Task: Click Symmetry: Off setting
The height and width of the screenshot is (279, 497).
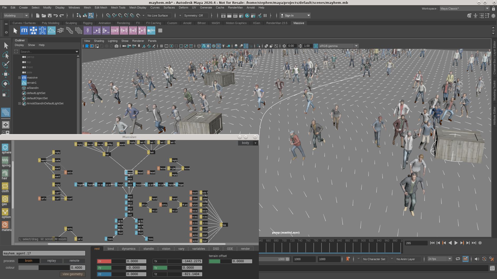Action: click(196, 16)
